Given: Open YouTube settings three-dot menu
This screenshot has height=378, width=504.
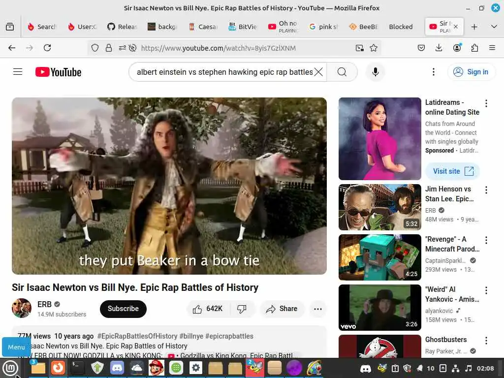Looking at the screenshot, I should (433, 72).
